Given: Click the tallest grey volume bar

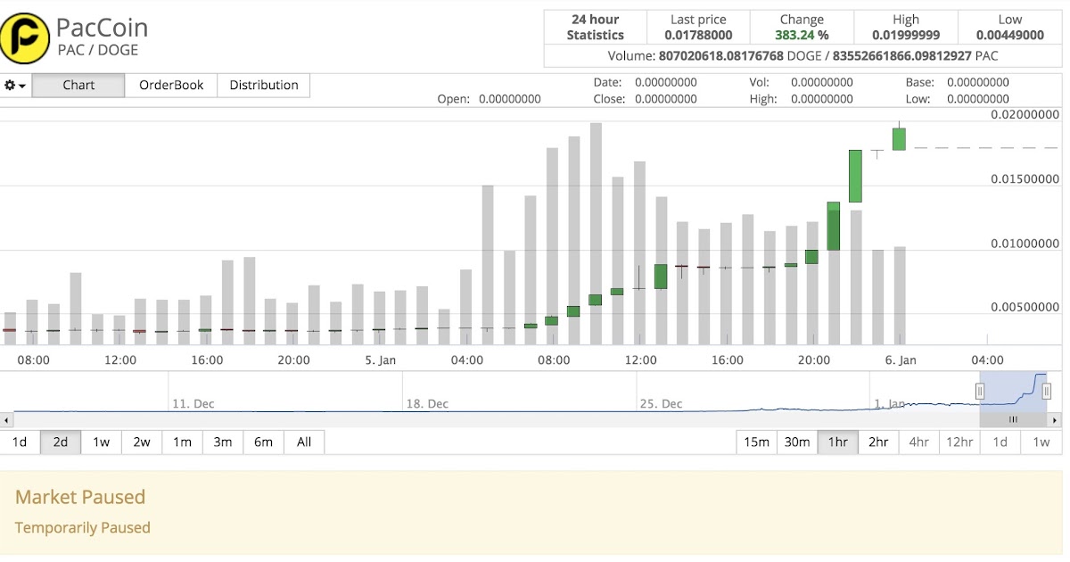Looking at the screenshot, I should (596, 234).
